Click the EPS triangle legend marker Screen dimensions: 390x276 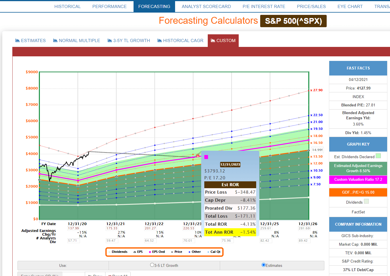click(x=135, y=252)
